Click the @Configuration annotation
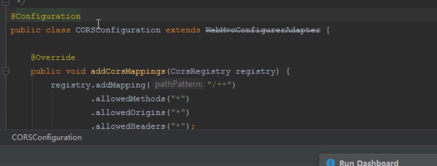The width and height of the screenshot is (437, 166). (46, 16)
